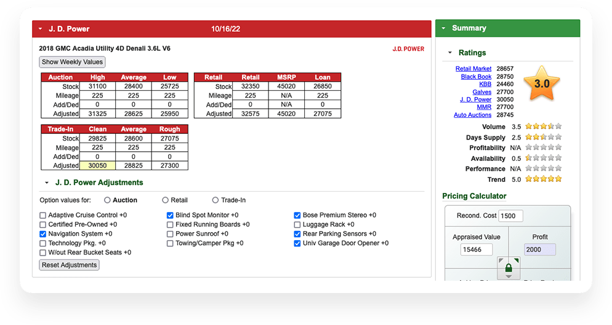
Task: Open the KBB link
Action: 485,84
